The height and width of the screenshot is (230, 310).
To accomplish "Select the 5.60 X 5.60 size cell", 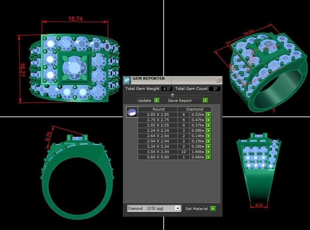I will (158, 157).
